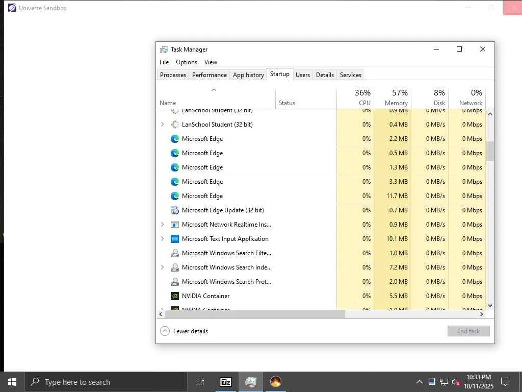
Task: Click the vertical scrollbar thumb
Action: (x=490, y=151)
